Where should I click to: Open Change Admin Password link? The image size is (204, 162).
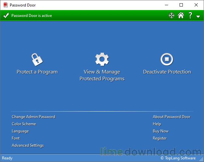[x=34, y=117]
